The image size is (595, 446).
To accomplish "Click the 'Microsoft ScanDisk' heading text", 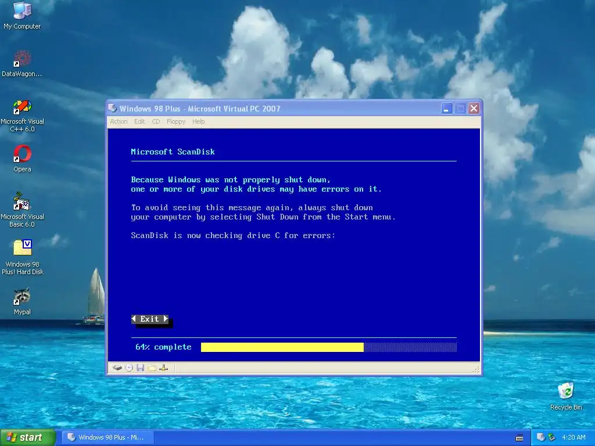I will click(x=173, y=152).
